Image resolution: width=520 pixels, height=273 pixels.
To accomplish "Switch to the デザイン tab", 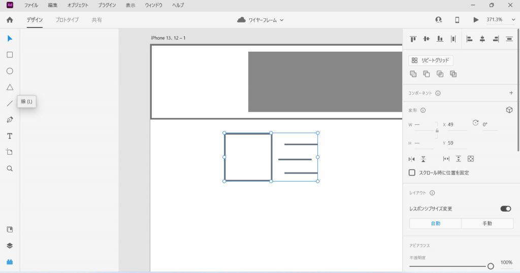I will (35, 20).
